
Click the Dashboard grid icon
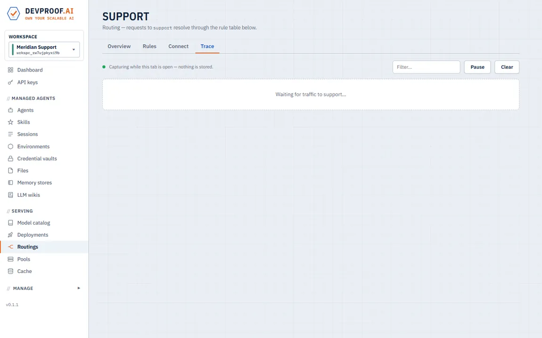point(10,70)
